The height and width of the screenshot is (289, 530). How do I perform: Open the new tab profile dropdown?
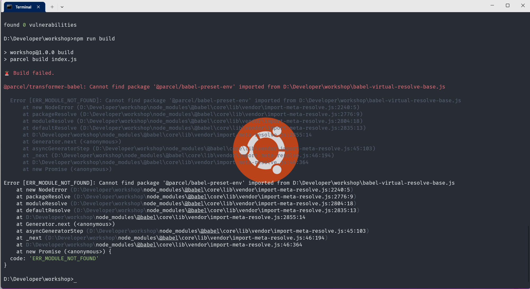coord(62,7)
